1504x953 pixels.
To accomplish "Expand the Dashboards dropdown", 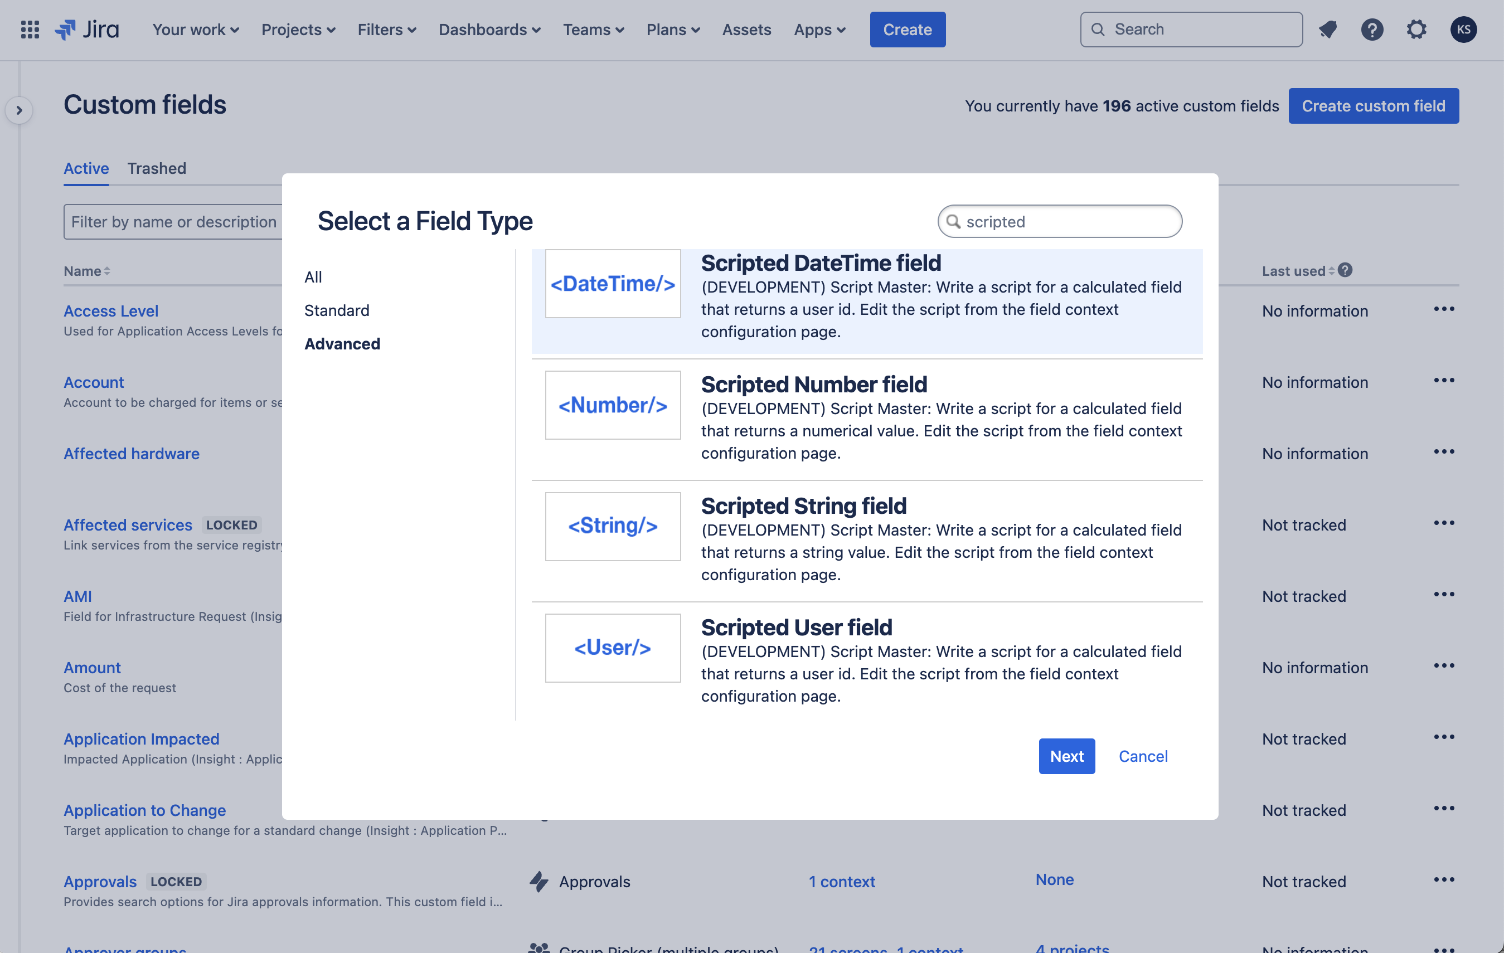I will coord(489,30).
